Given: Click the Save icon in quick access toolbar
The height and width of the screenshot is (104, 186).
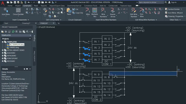Looking at the screenshot, I should (15, 2).
